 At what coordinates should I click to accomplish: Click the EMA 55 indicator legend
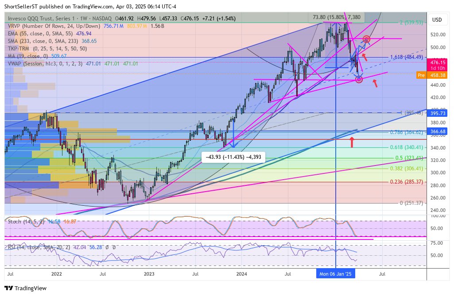50,34
